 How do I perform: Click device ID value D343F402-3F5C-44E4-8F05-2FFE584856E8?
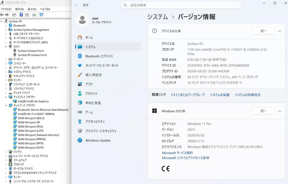pos(218,65)
